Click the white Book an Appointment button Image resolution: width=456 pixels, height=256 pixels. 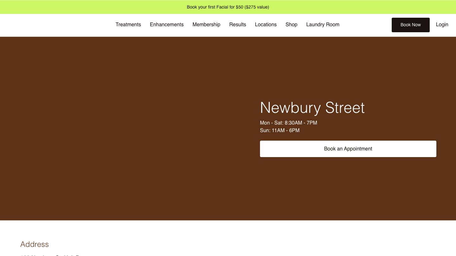click(348, 149)
